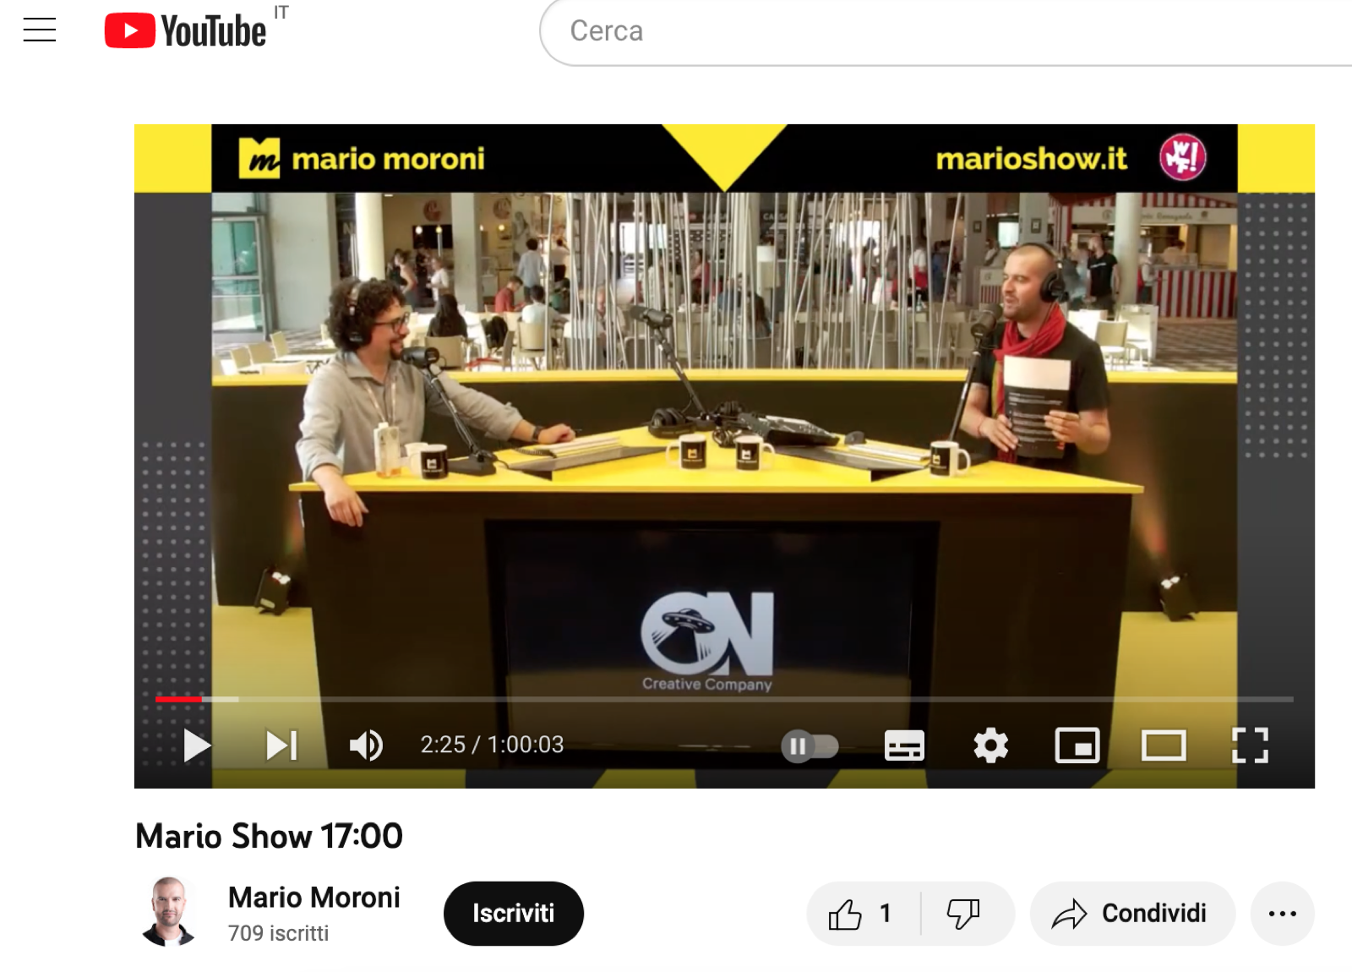Click the 2:25 / 1:00:03 time display
Screen dimensions: 1352x972
click(x=492, y=745)
